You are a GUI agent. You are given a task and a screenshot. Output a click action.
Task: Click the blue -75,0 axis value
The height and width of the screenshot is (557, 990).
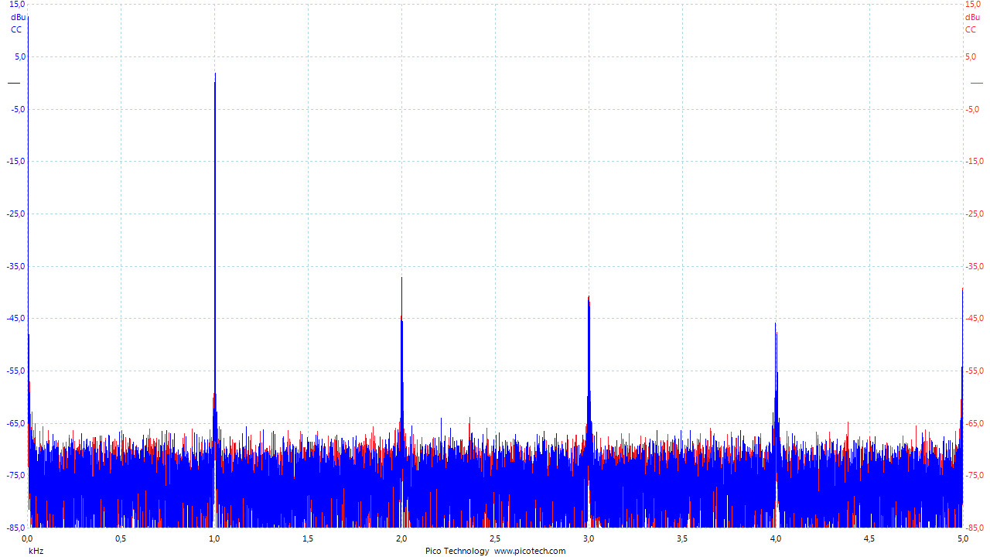point(15,476)
